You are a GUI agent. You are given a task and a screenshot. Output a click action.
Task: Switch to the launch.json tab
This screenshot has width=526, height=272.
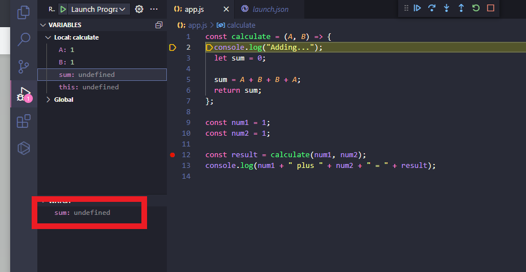[270, 9]
